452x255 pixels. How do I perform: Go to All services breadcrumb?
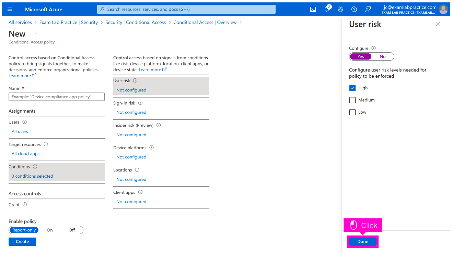click(x=20, y=22)
